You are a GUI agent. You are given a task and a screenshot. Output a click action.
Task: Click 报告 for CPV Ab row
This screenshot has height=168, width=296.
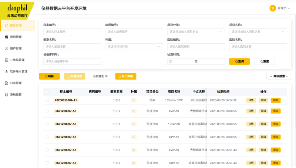point(276,137)
